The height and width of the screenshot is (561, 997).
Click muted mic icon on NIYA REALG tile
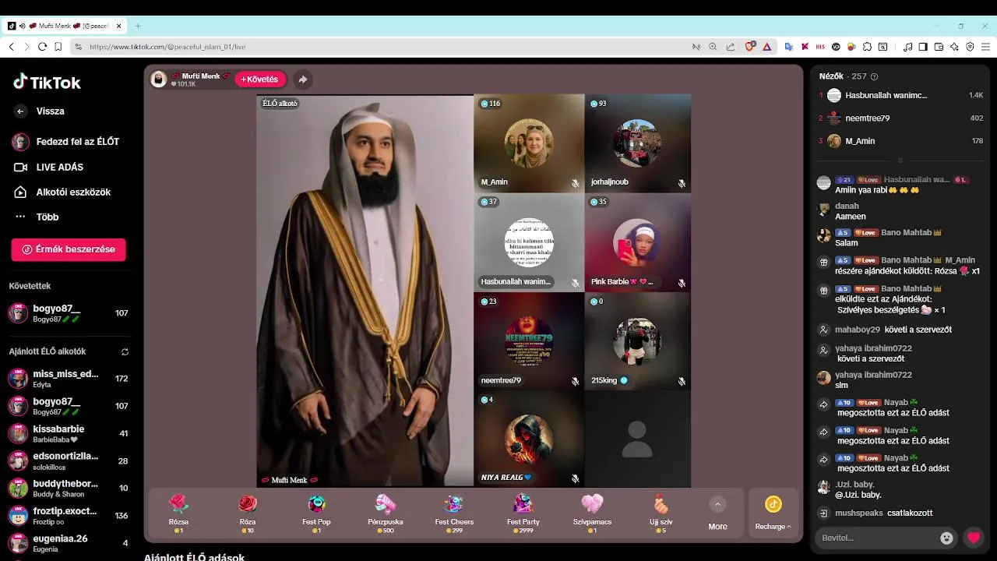[576, 478]
